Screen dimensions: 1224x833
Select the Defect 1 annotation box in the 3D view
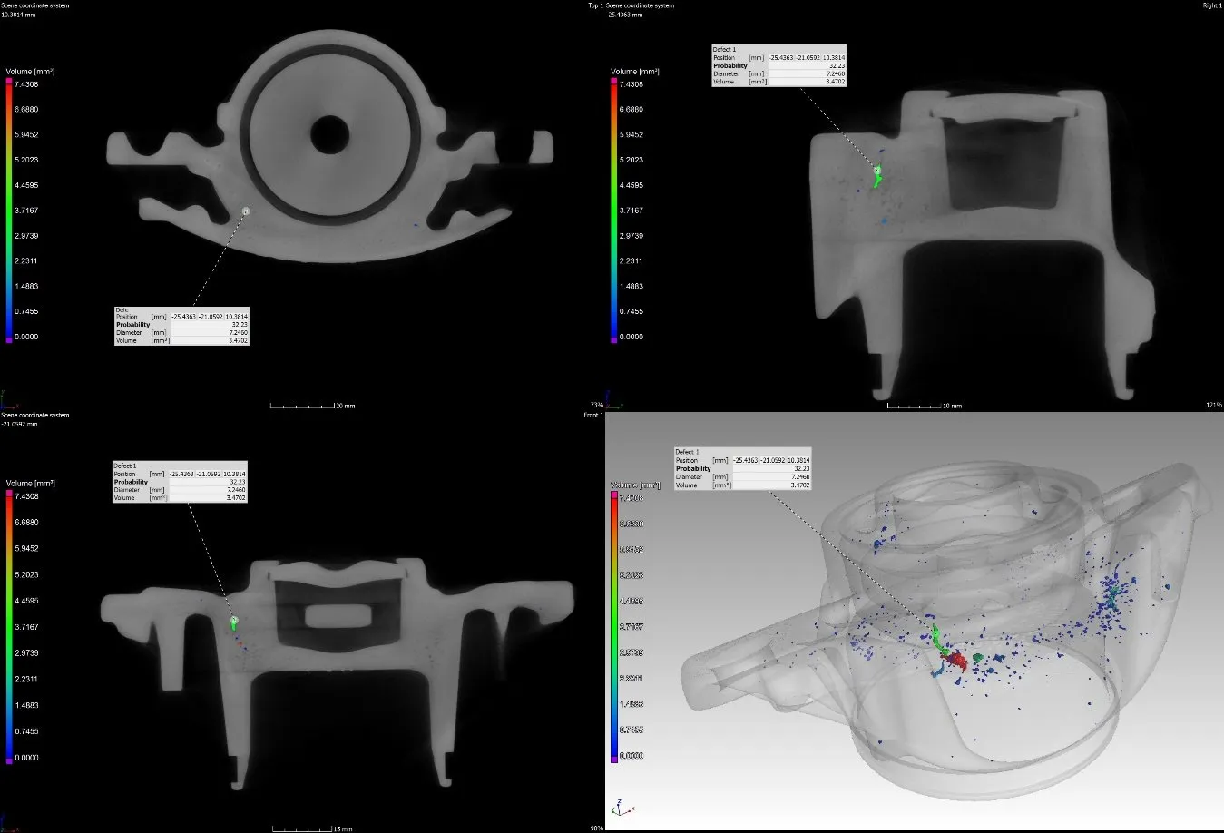tap(742, 468)
